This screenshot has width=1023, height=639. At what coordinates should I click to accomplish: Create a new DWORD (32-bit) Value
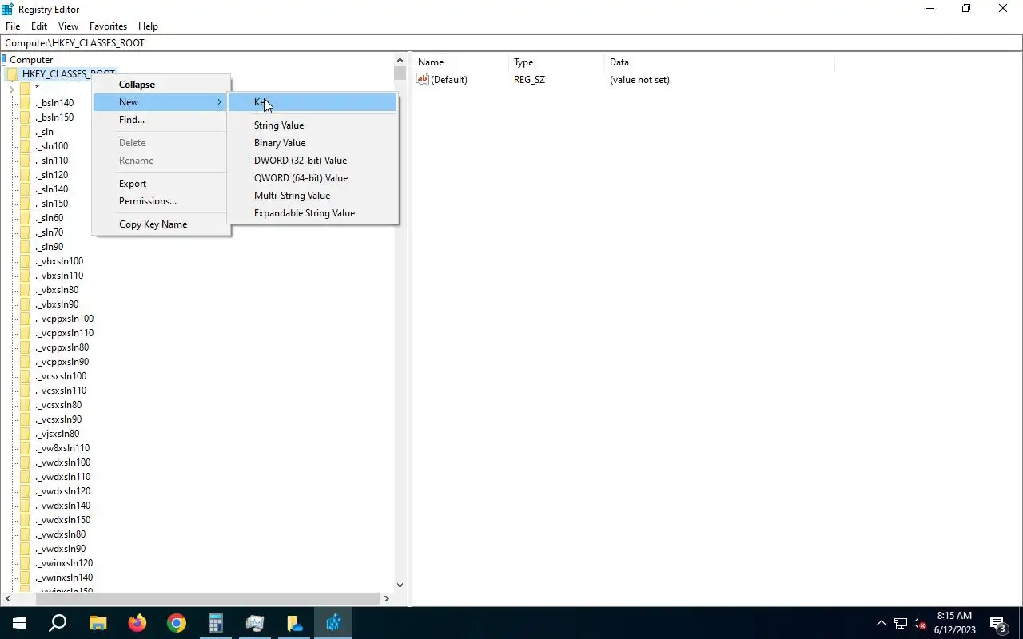tap(312, 161)
